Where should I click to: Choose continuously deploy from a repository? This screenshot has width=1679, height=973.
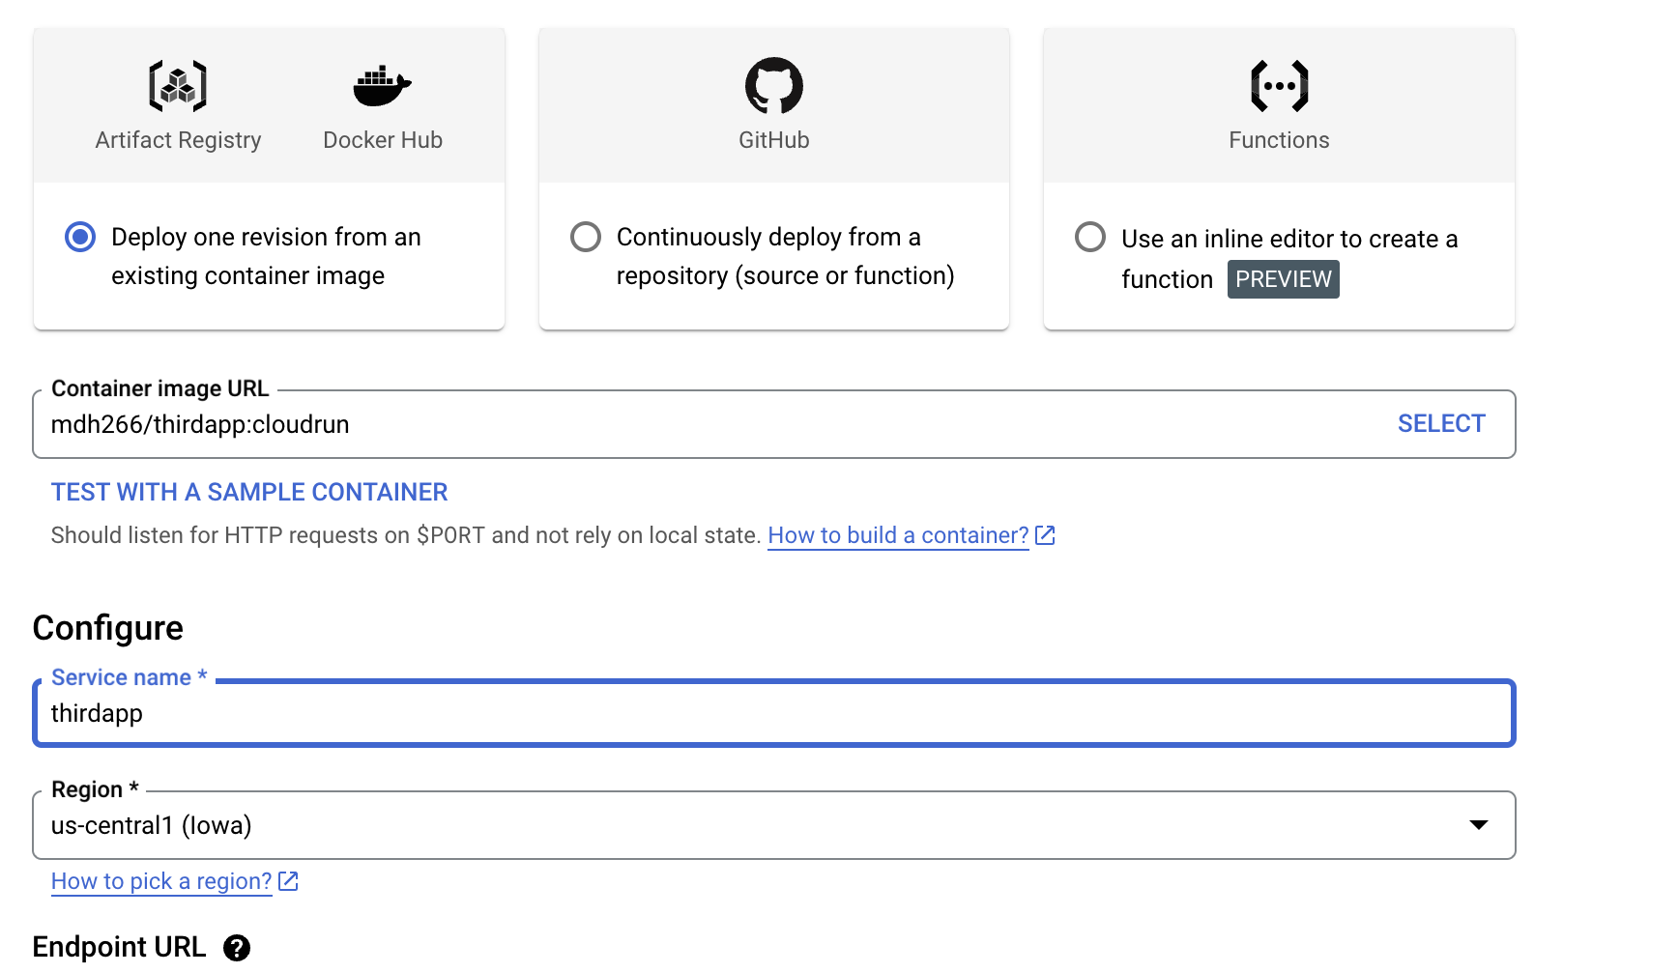(x=586, y=237)
